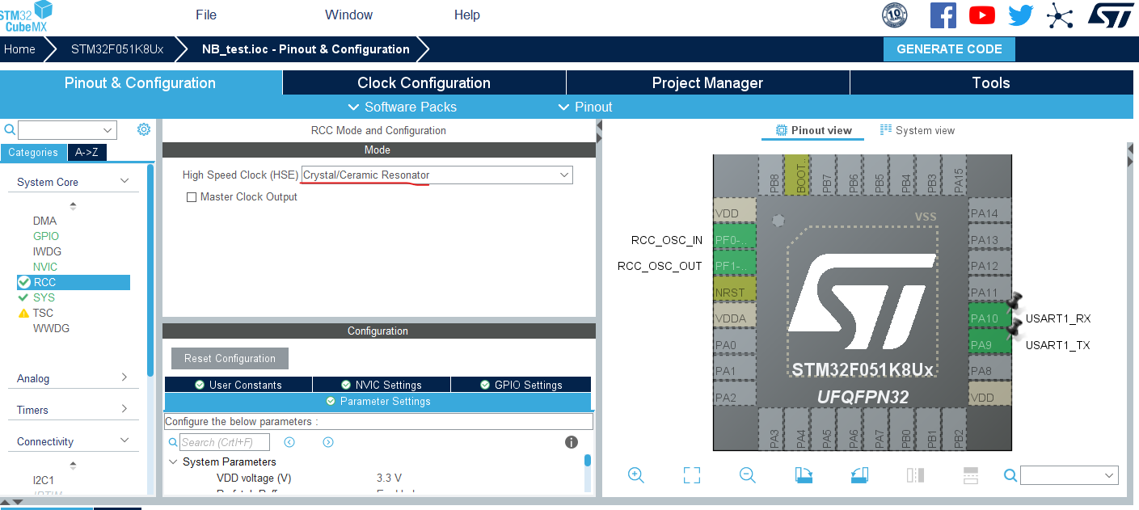Go to STM32F051K8Ux breadcrumb
The width and height of the screenshot is (1139, 510).
[117, 49]
